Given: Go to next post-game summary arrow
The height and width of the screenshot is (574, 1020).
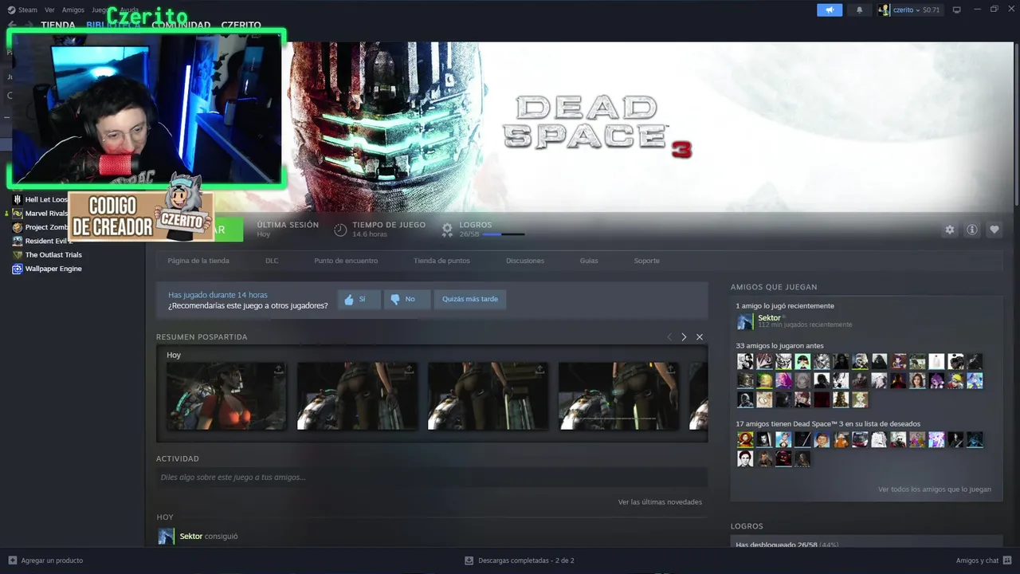Looking at the screenshot, I should tap(684, 337).
